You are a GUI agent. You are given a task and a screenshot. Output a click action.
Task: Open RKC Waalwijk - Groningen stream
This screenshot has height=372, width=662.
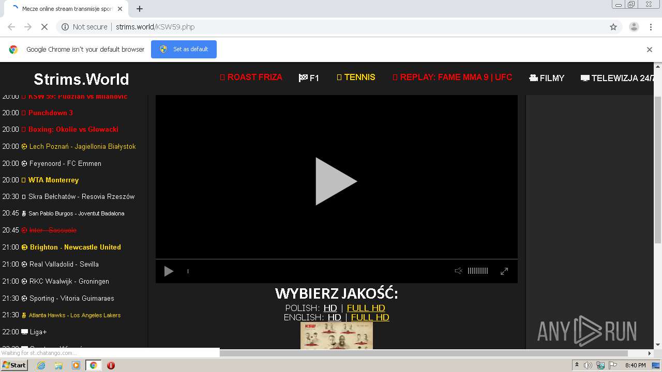pos(69,281)
